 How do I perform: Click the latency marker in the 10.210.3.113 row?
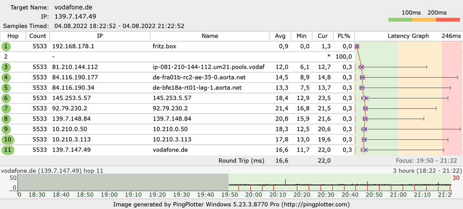[364, 140]
